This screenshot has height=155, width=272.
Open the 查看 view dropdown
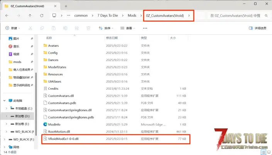128,28
